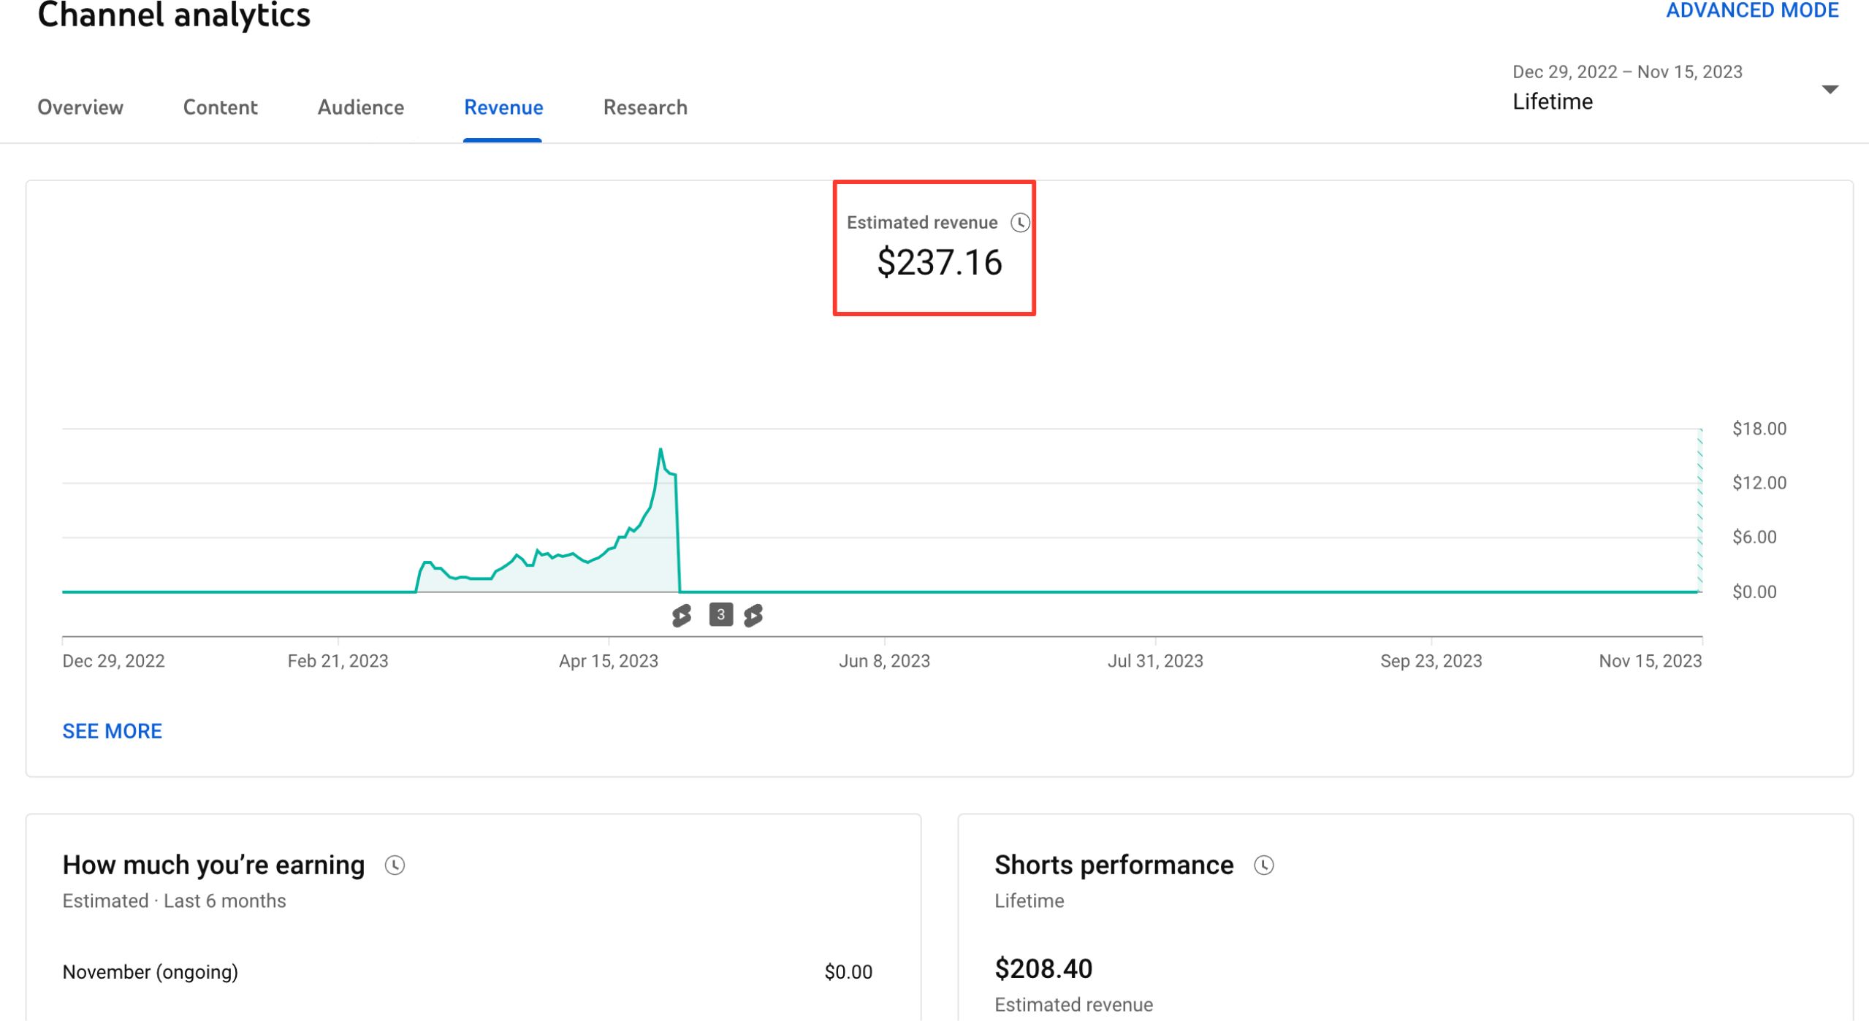This screenshot has width=1869, height=1021.
Task: Open the Lifetime time period selector
Action: (x=1552, y=102)
